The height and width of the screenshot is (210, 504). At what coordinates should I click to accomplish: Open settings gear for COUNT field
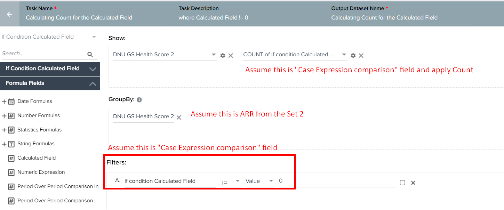(353, 55)
